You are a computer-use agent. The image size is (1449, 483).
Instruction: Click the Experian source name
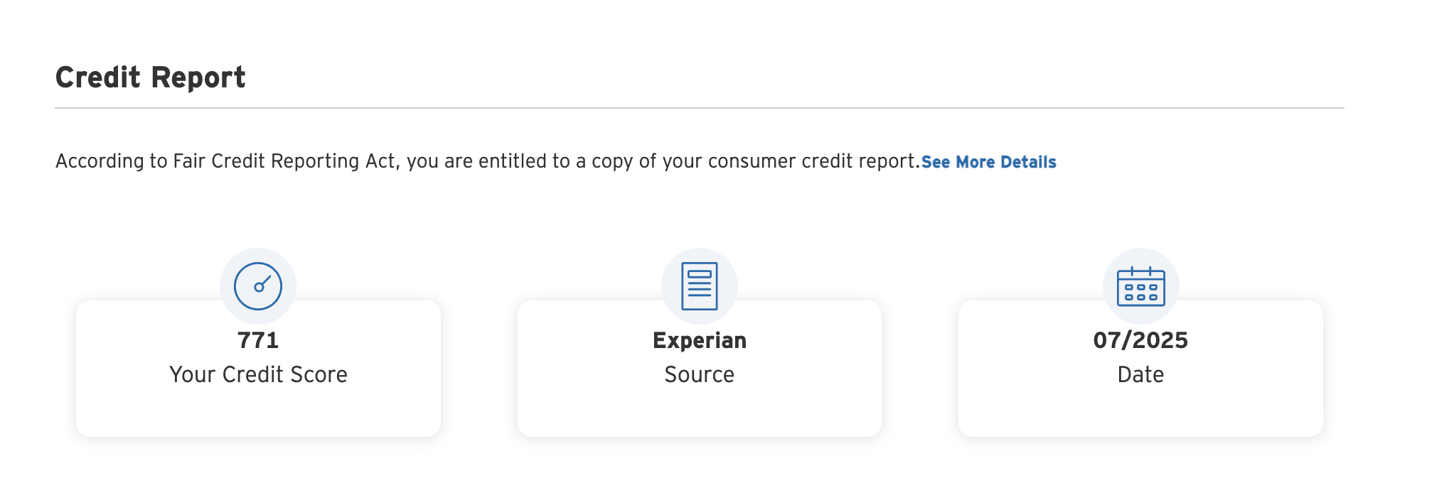[x=700, y=340]
